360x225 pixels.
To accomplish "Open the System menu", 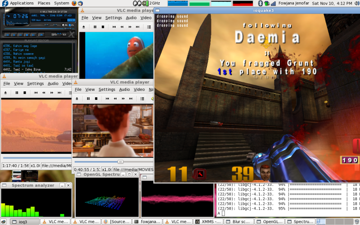I will (x=62, y=3).
